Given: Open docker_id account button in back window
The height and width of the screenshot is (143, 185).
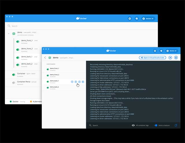Looking at the screenshot, I should [x=148, y=19].
